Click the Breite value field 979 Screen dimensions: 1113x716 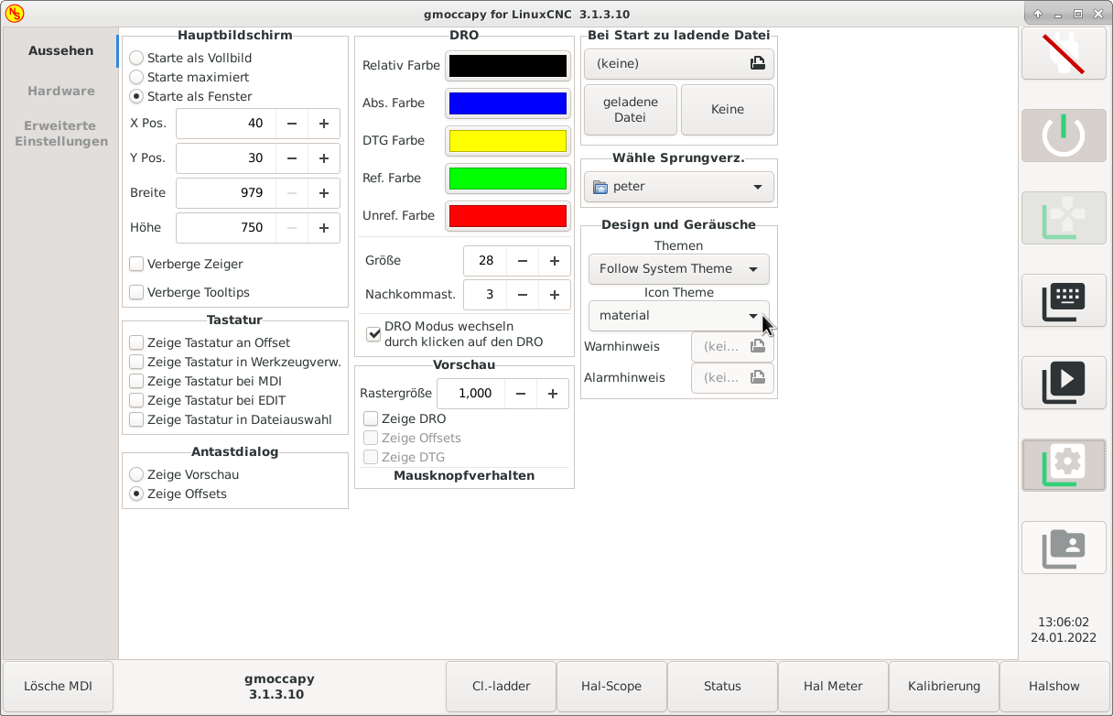(226, 193)
